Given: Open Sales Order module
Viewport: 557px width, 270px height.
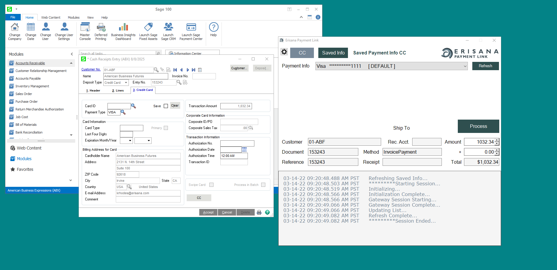Looking at the screenshot, I should pos(24,94).
